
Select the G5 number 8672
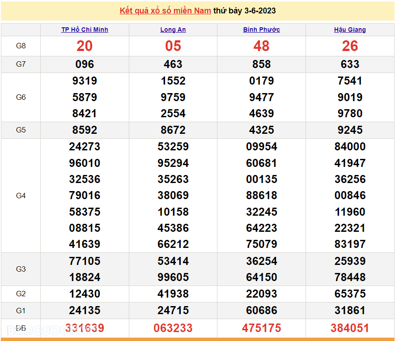[x=173, y=130]
